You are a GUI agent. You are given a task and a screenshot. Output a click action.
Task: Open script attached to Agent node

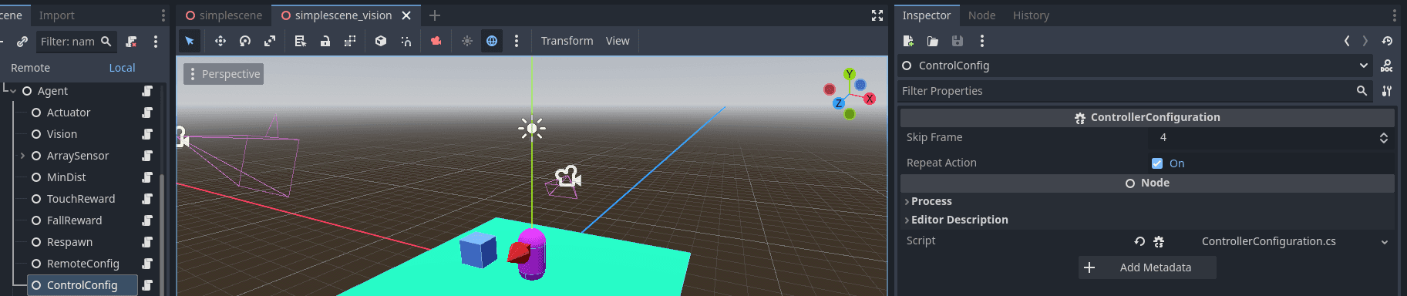pos(147,91)
